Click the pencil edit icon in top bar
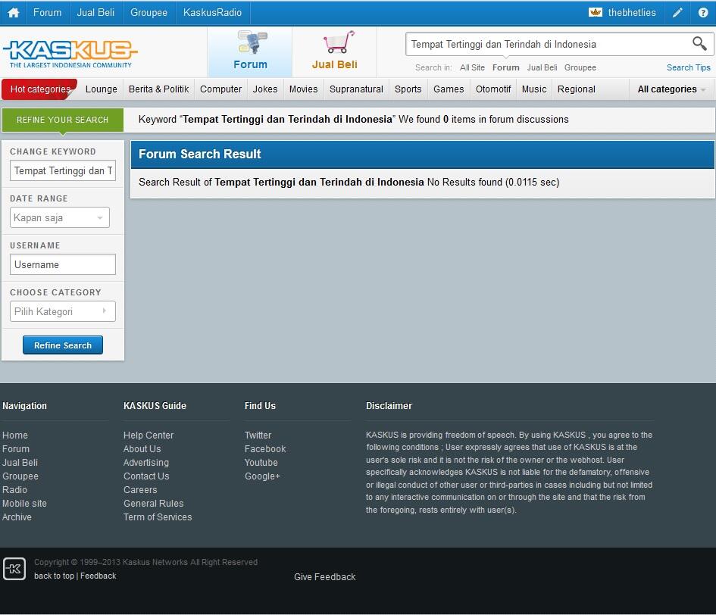Viewport: 716px width, 615px height. point(677,12)
